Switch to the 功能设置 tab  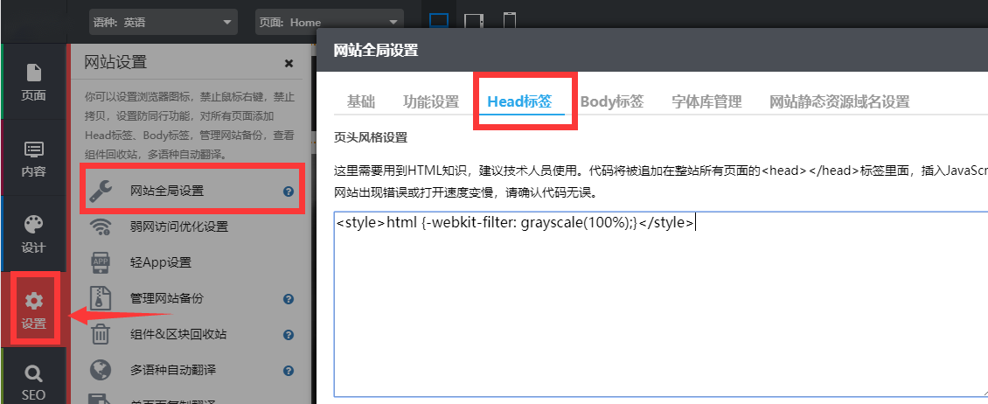[430, 101]
